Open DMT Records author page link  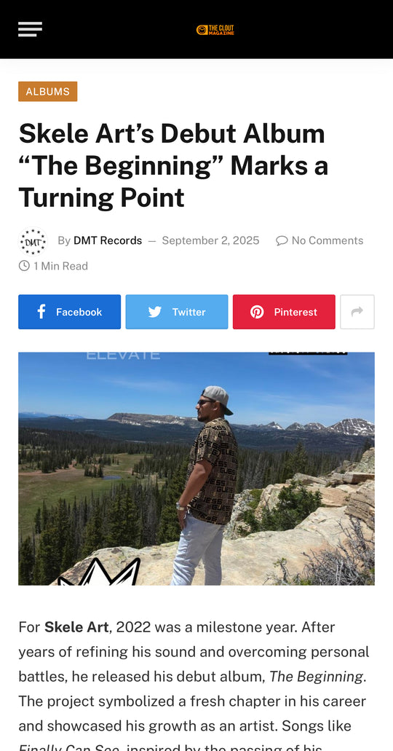click(108, 240)
